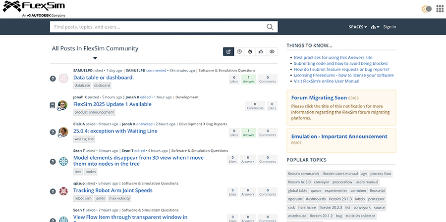This screenshot has width=446, height=222.
Task: Sort by most viewed eye icon
Action: point(272,51)
